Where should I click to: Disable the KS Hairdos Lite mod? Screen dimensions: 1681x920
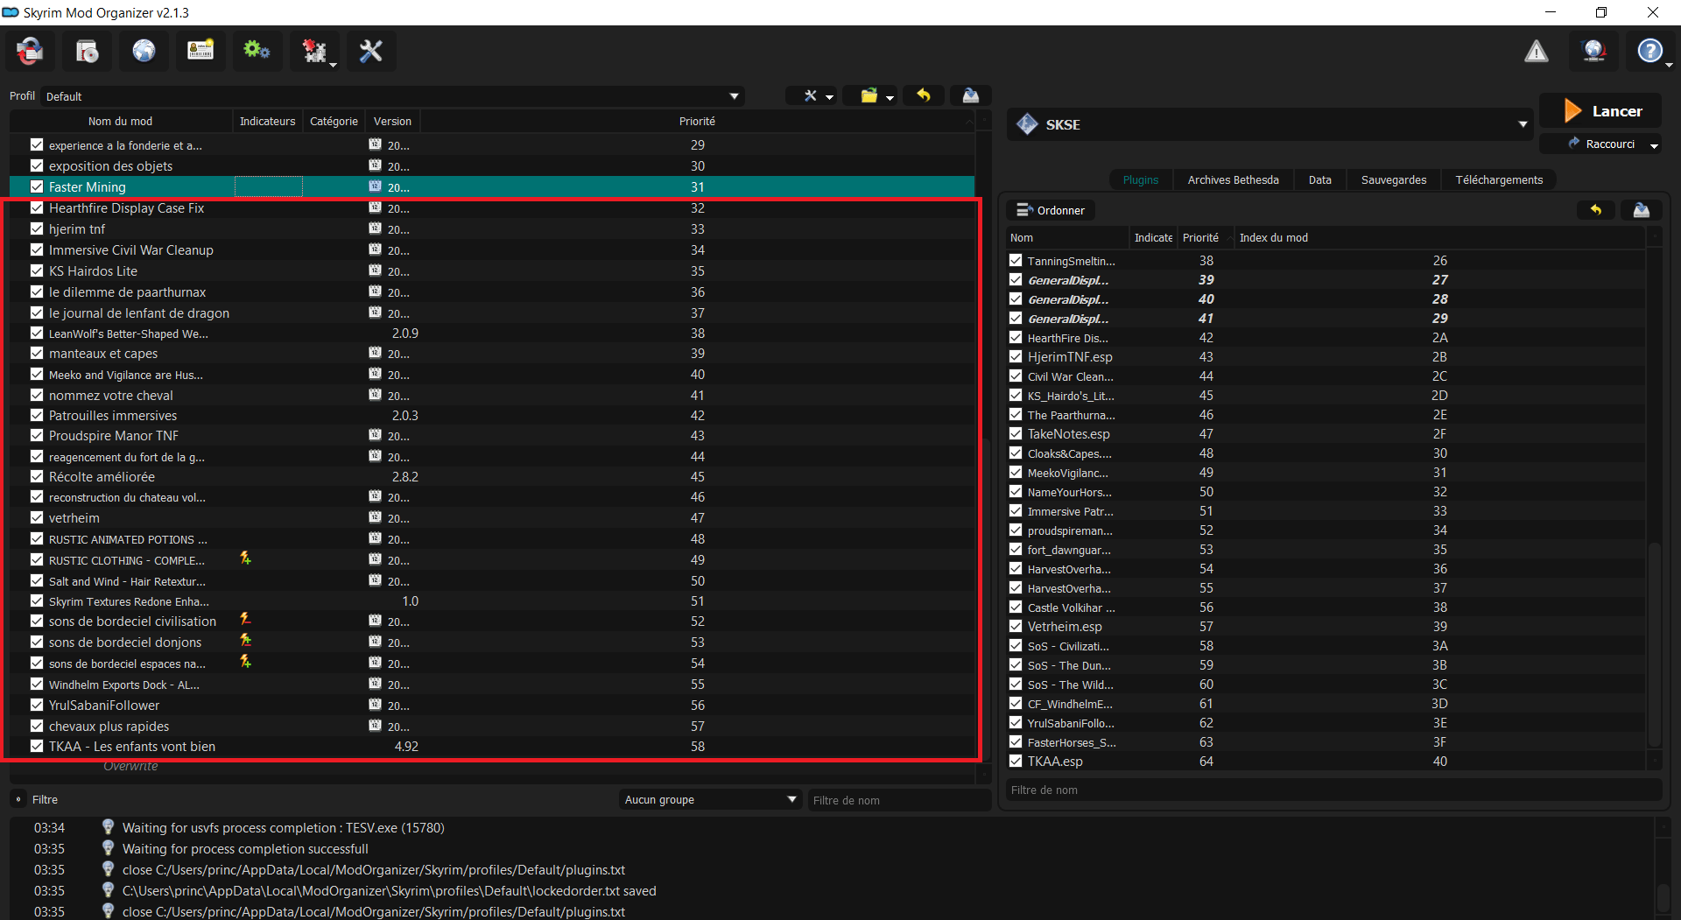click(x=37, y=270)
